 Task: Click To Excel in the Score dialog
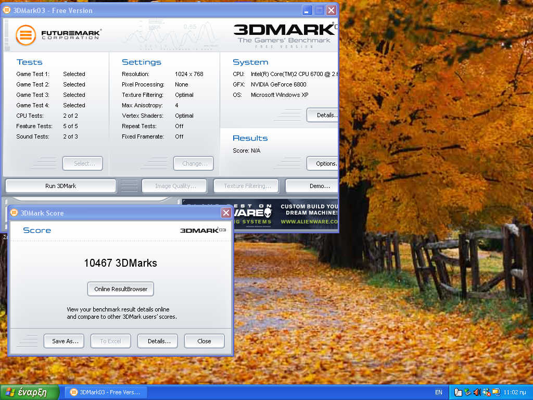(x=111, y=341)
